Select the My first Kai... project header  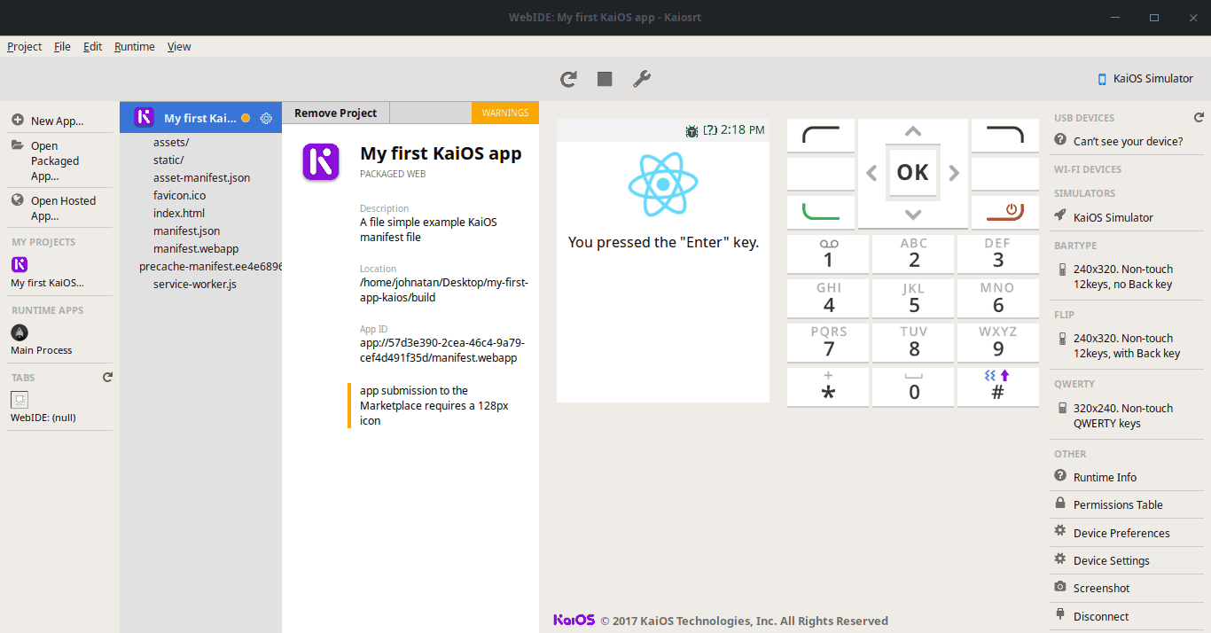coord(200,118)
